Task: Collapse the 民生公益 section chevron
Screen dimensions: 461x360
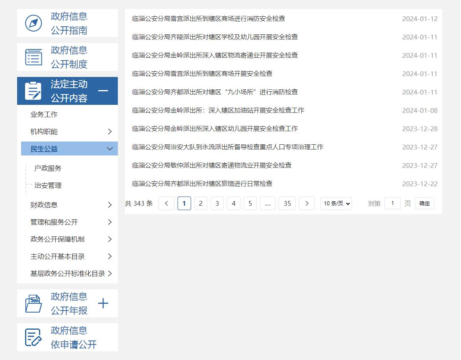Action: point(110,149)
